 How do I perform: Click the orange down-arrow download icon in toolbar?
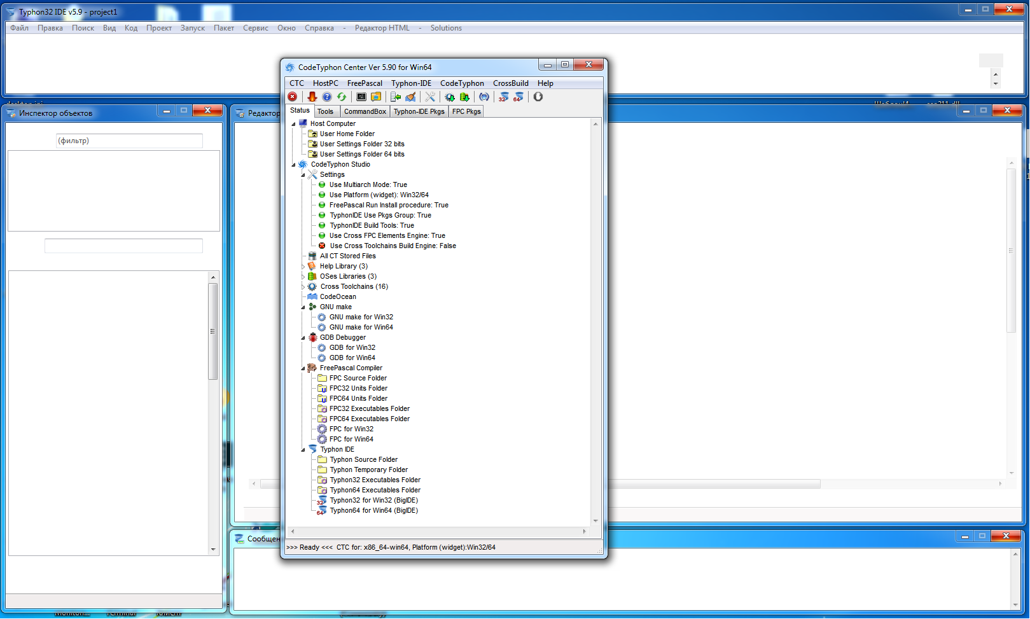(312, 97)
